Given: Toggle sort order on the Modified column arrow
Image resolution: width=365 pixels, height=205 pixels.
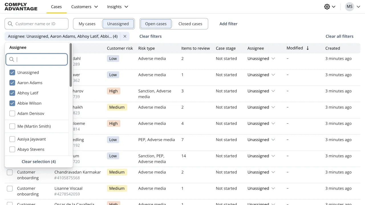Looking at the screenshot, I should (x=307, y=48).
